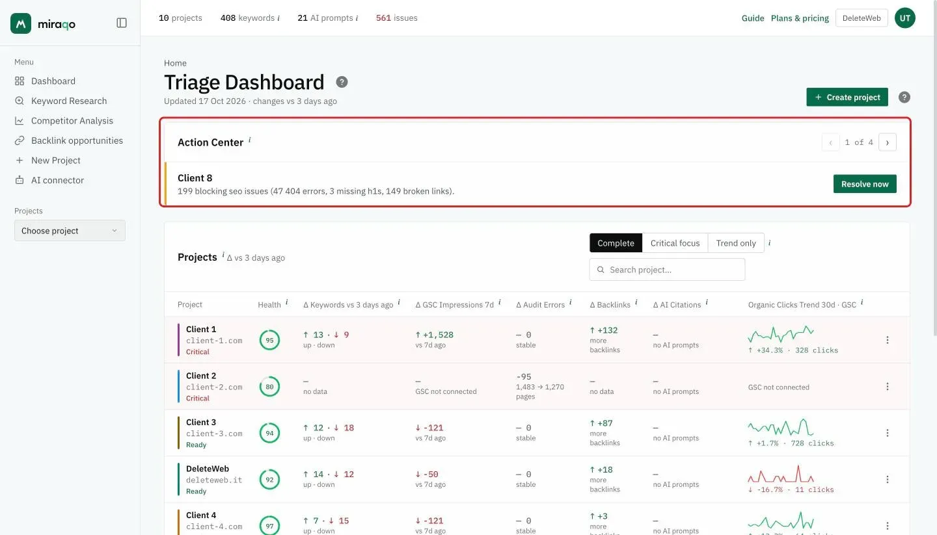937x535 pixels.
Task: Click Resolve now for Client 8
Action: point(865,184)
